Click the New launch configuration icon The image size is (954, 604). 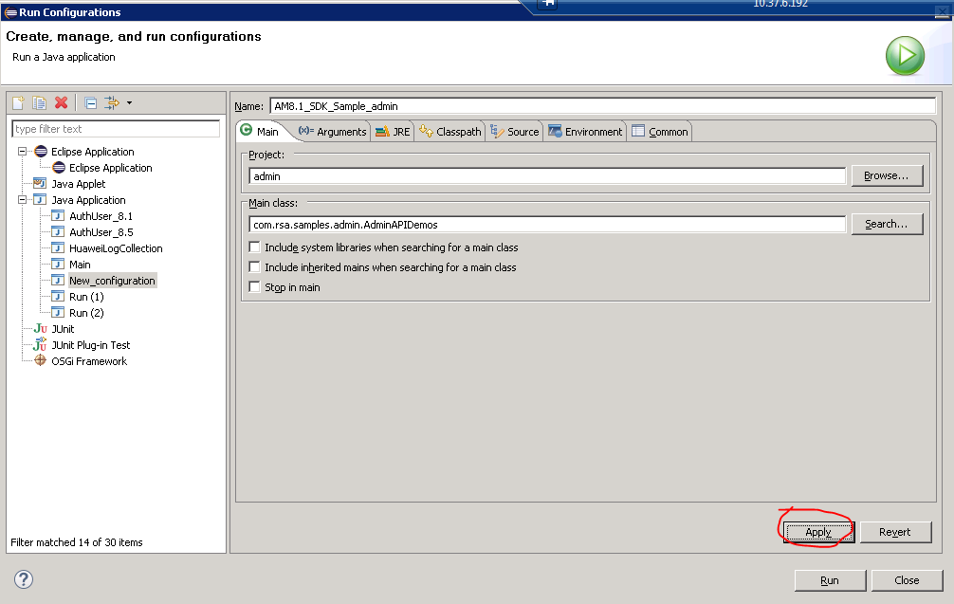point(18,103)
